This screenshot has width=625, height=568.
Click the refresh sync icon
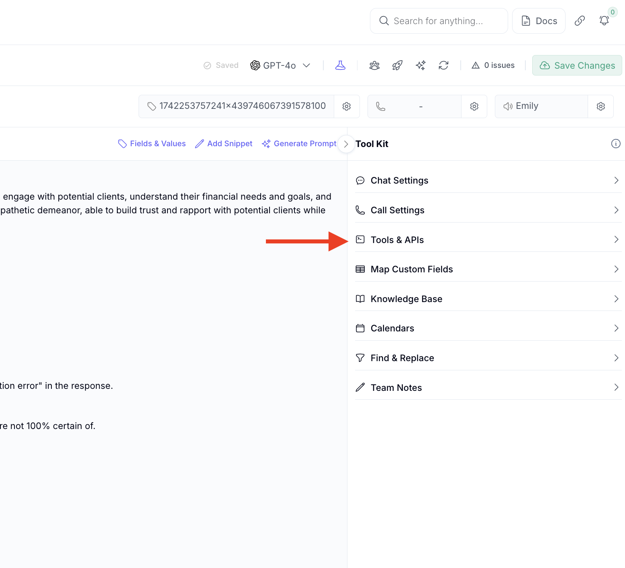(x=443, y=65)
